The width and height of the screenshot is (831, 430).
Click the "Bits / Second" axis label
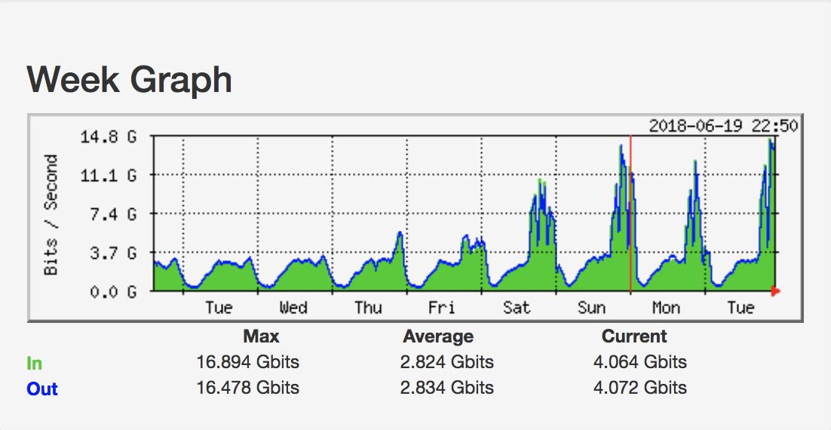[51, 215]
